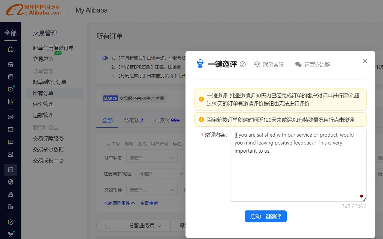Collapse filters via 收起筛选条件
Viewport: 383px width, 239px height.
tap(119, 203)
